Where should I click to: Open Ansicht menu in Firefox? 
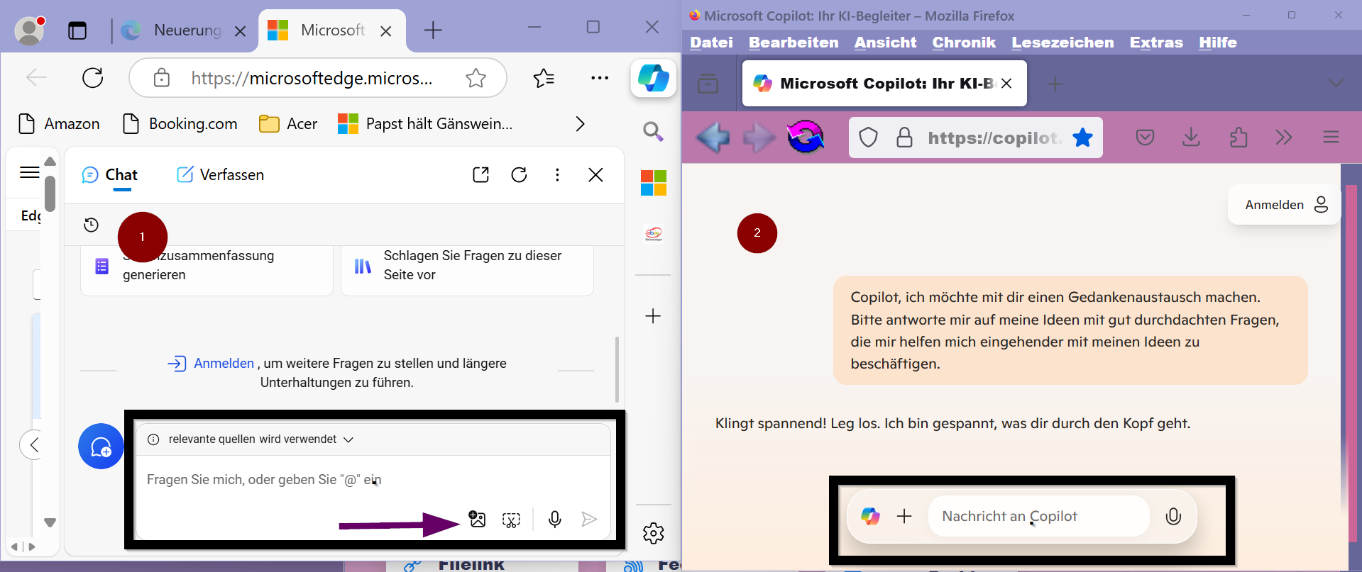[885, 43]
